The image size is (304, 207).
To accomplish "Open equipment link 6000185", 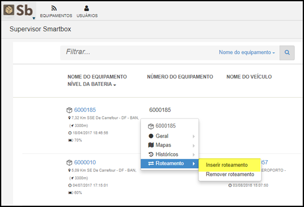I will tap(85, 110).
